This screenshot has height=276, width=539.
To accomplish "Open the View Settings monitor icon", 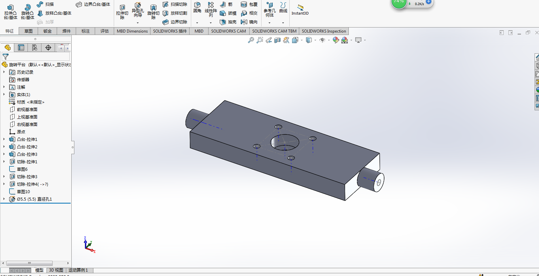I will coord(358,40).
